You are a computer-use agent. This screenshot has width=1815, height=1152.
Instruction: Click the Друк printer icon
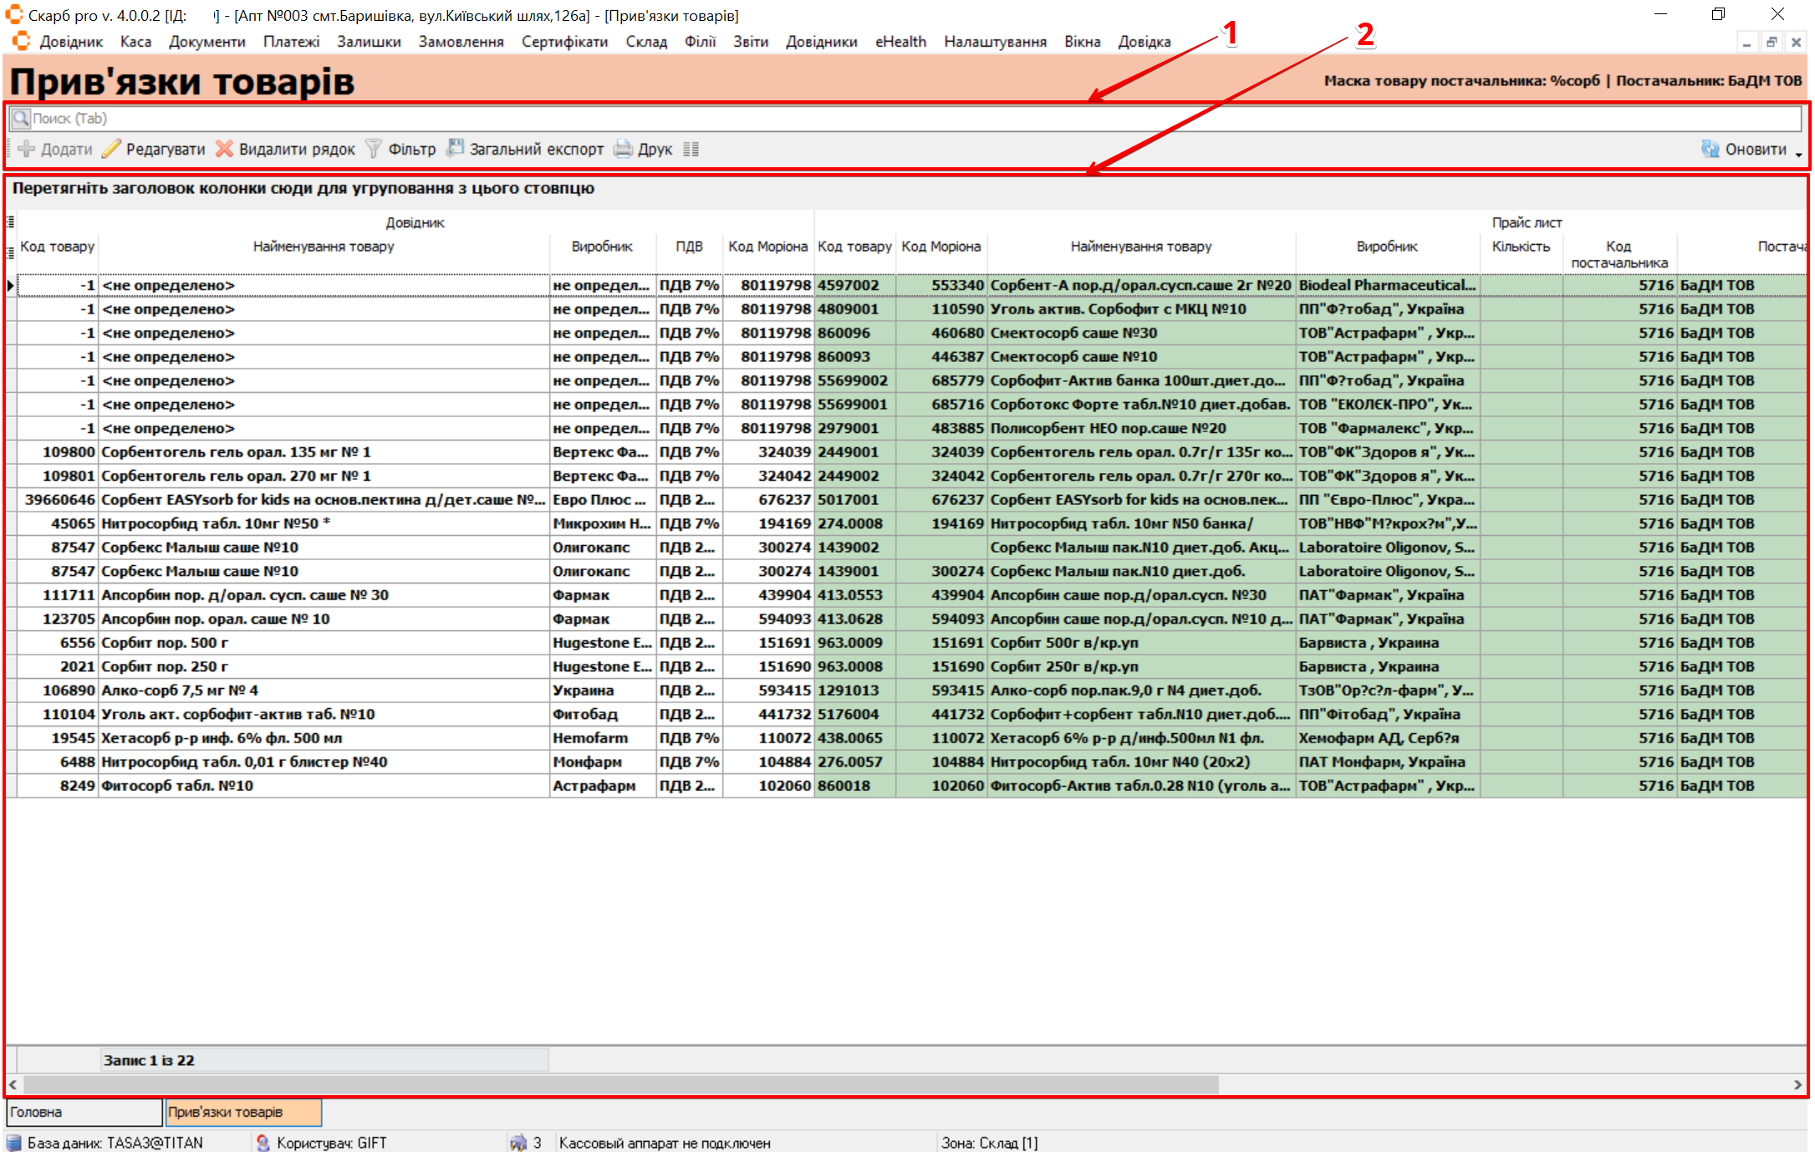[623, 149]
